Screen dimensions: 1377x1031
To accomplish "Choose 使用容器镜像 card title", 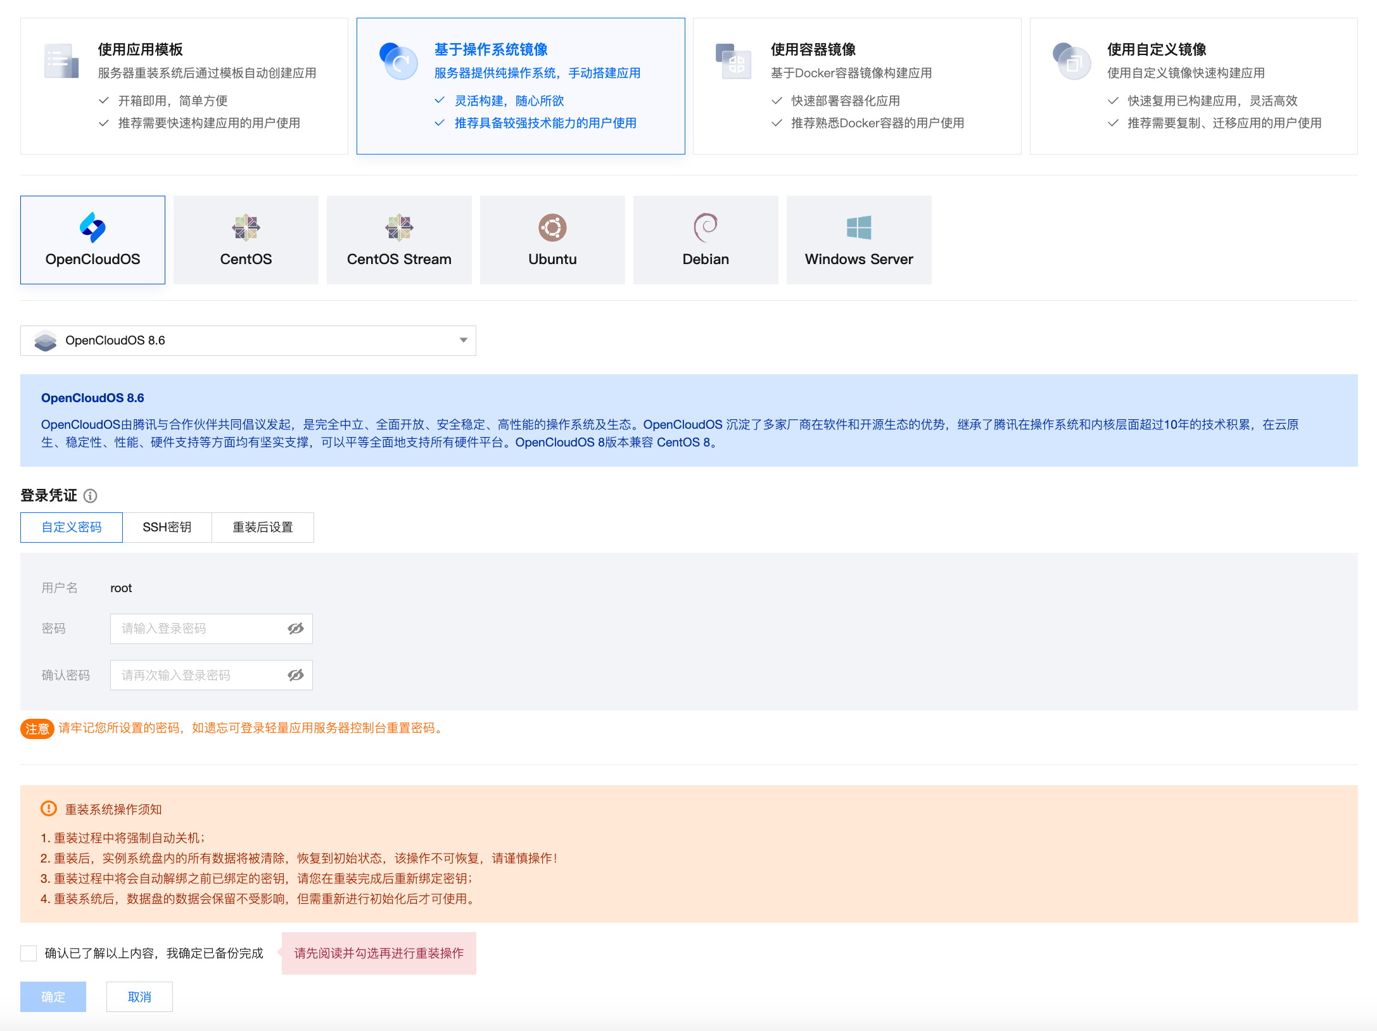I will [x=813, y=49].
